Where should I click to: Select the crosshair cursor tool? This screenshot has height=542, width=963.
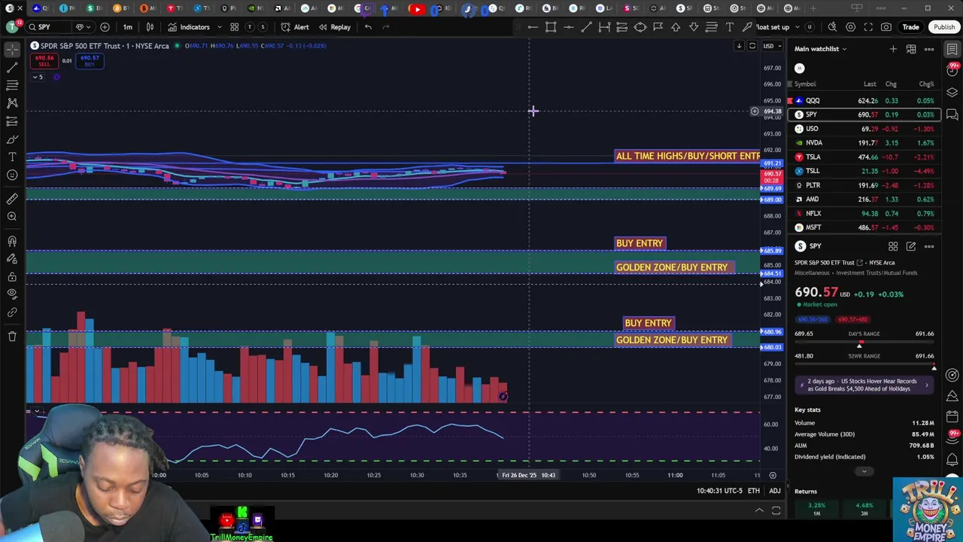tap(12, 49)
